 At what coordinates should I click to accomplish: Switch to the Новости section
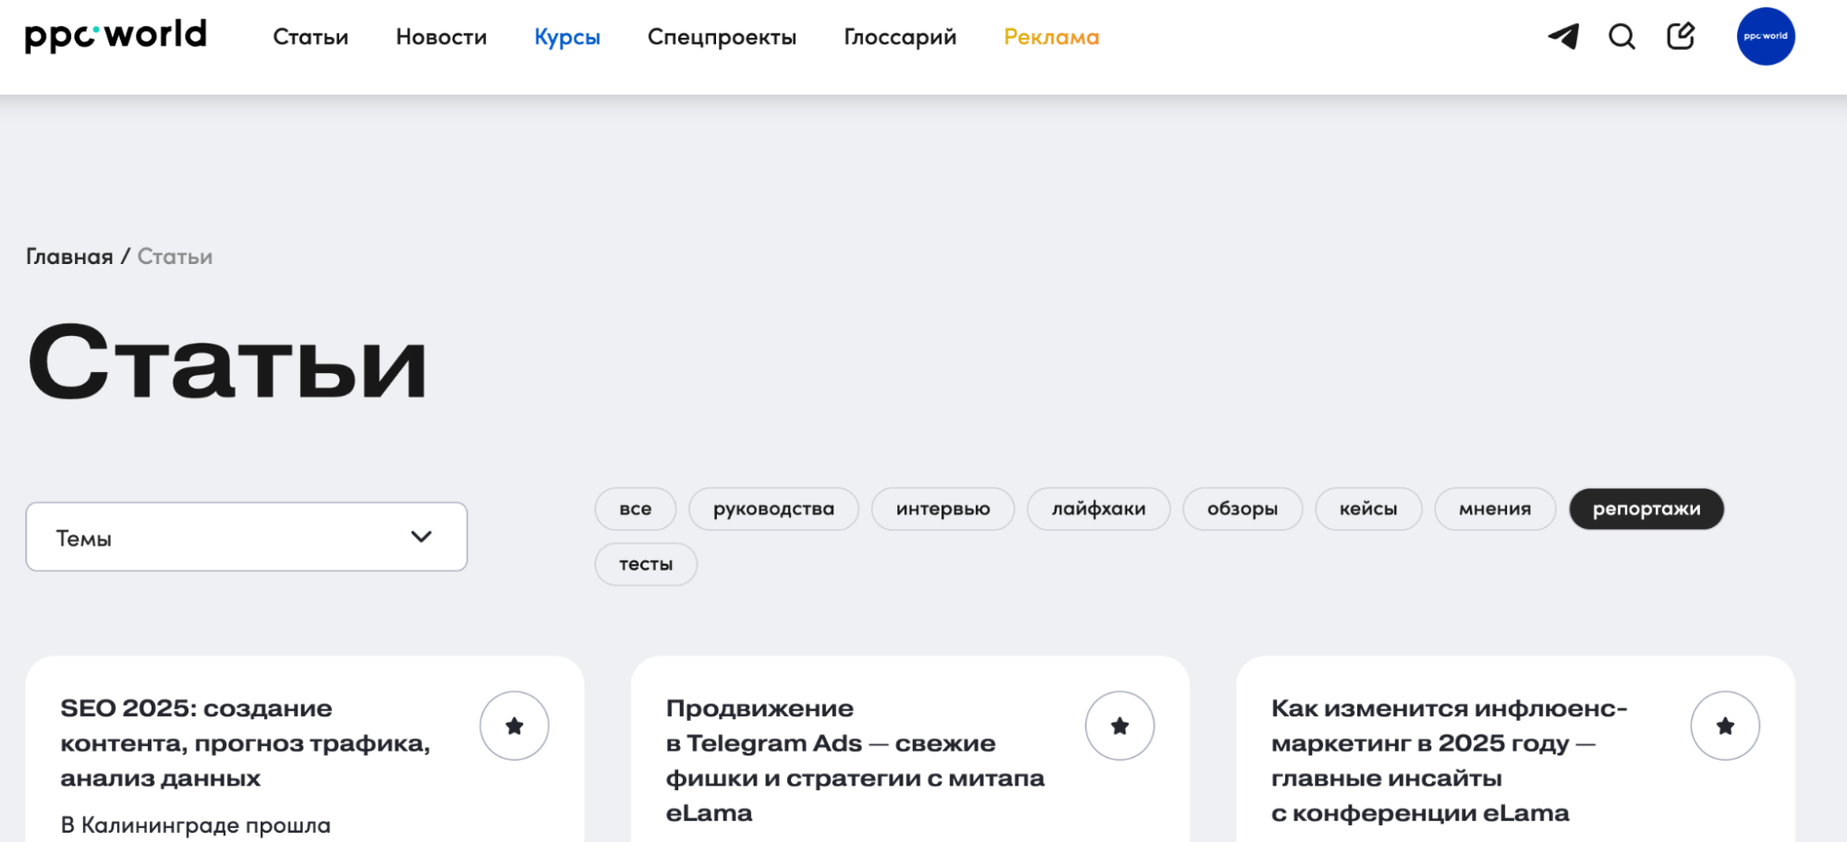coord(441,37)
